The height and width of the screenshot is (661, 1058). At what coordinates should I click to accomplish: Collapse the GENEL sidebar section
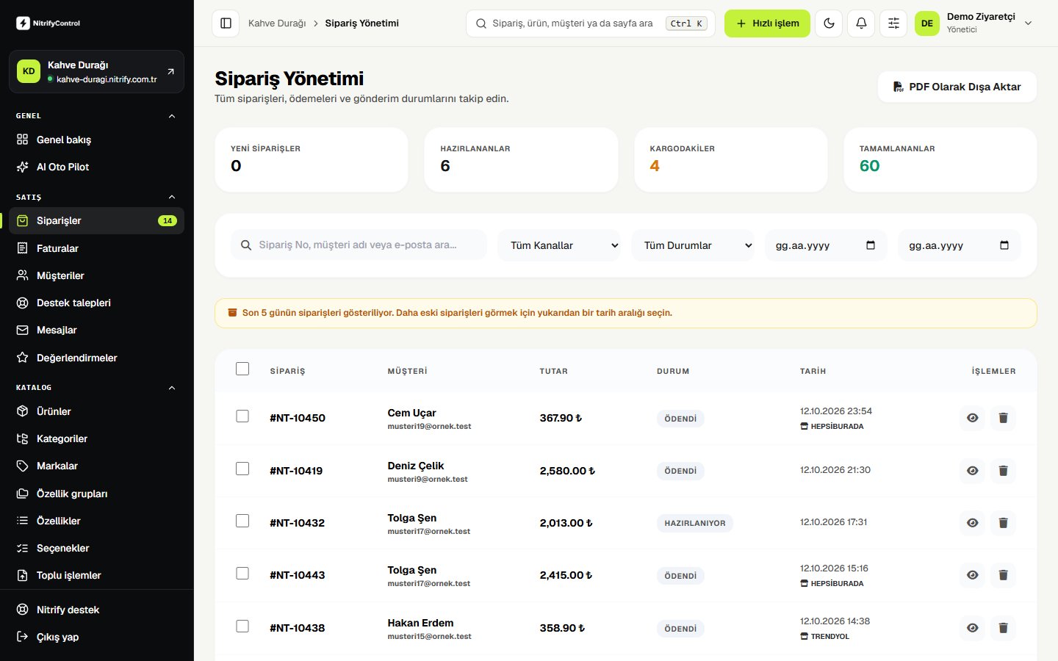click(172, 116)
